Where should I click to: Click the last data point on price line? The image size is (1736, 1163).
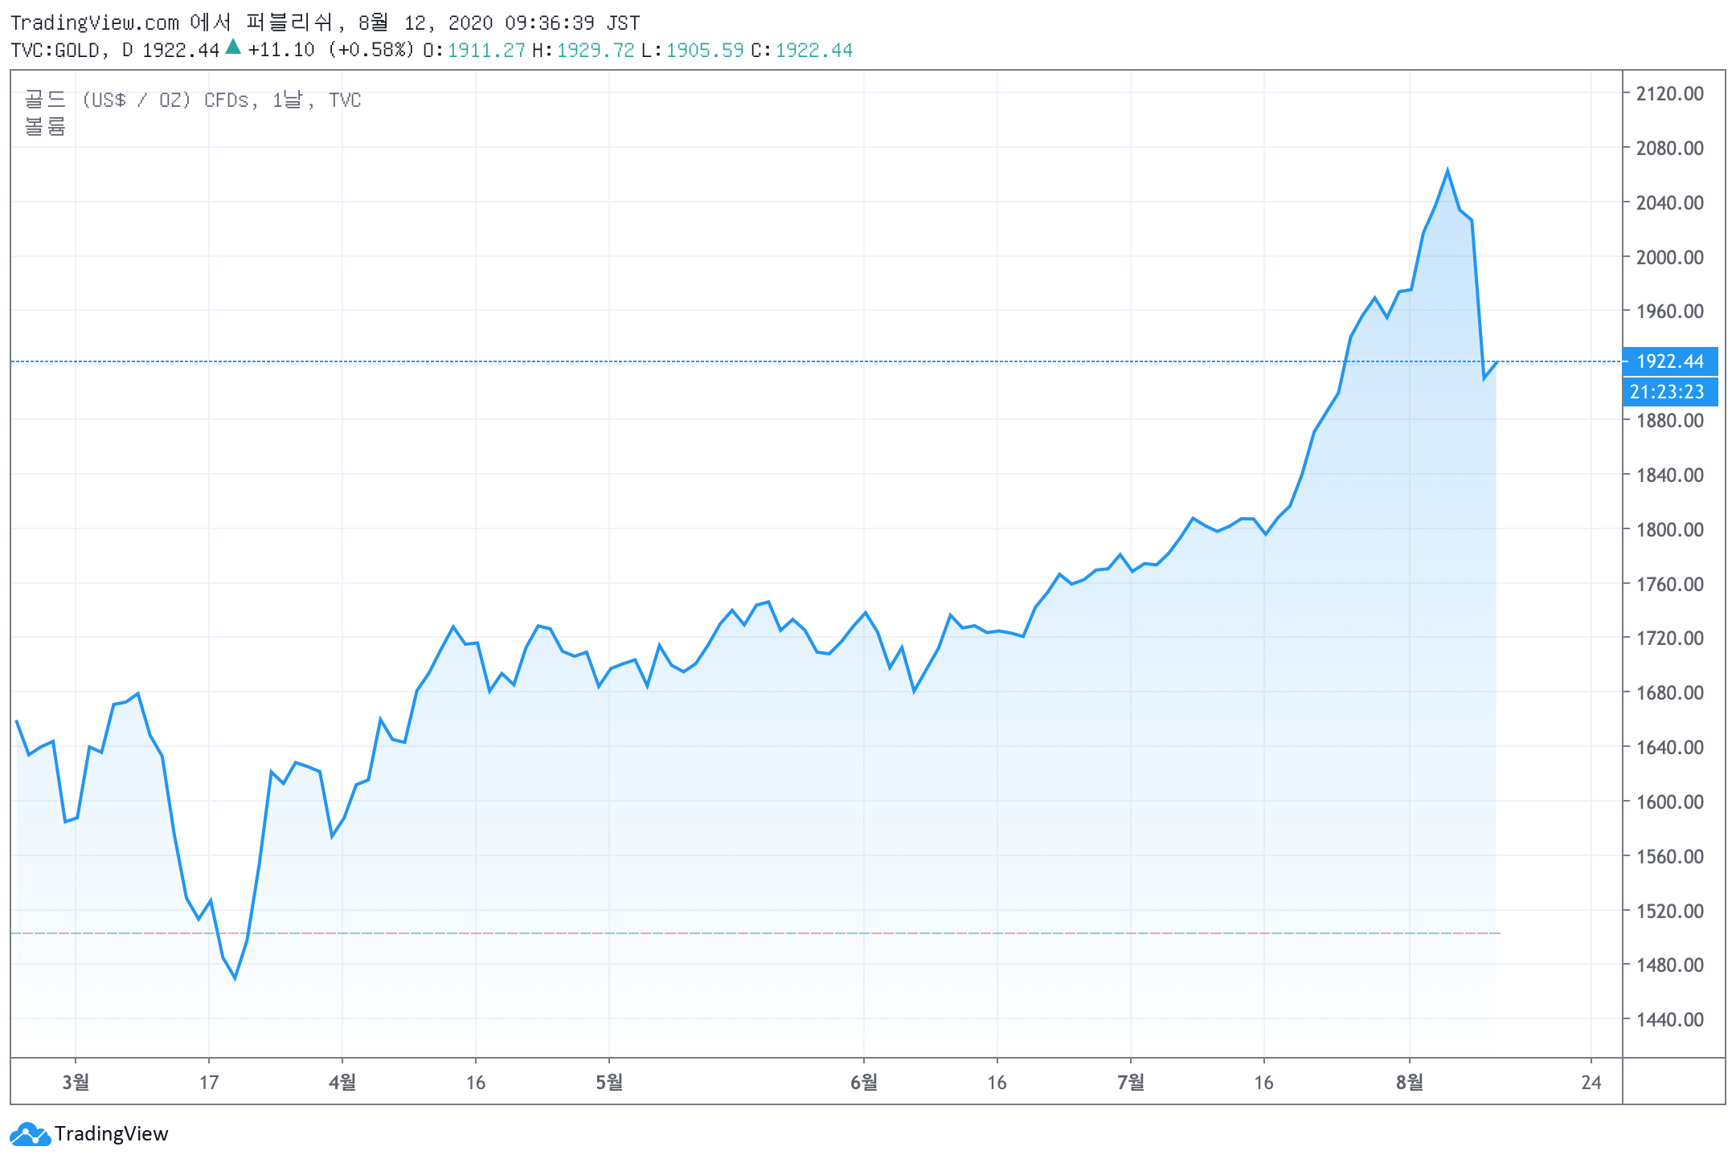click(x=1496, y=362)
